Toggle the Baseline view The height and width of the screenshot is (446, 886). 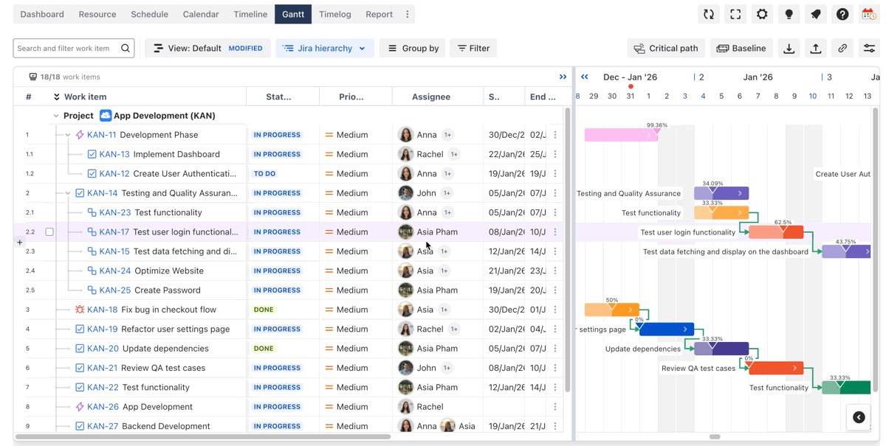point(741,49)
